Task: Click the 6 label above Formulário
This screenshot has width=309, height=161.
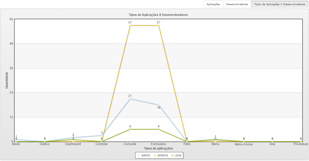Action: [159, 126]
